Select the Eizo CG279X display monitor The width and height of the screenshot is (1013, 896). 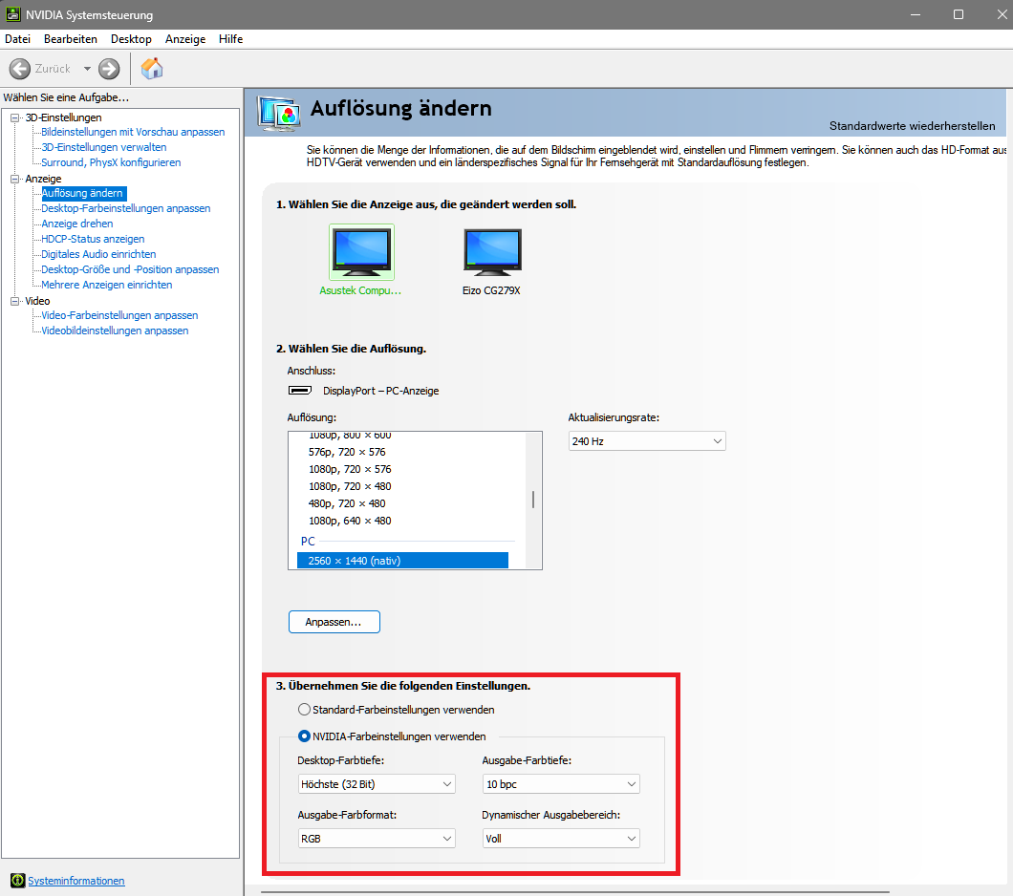492,252
